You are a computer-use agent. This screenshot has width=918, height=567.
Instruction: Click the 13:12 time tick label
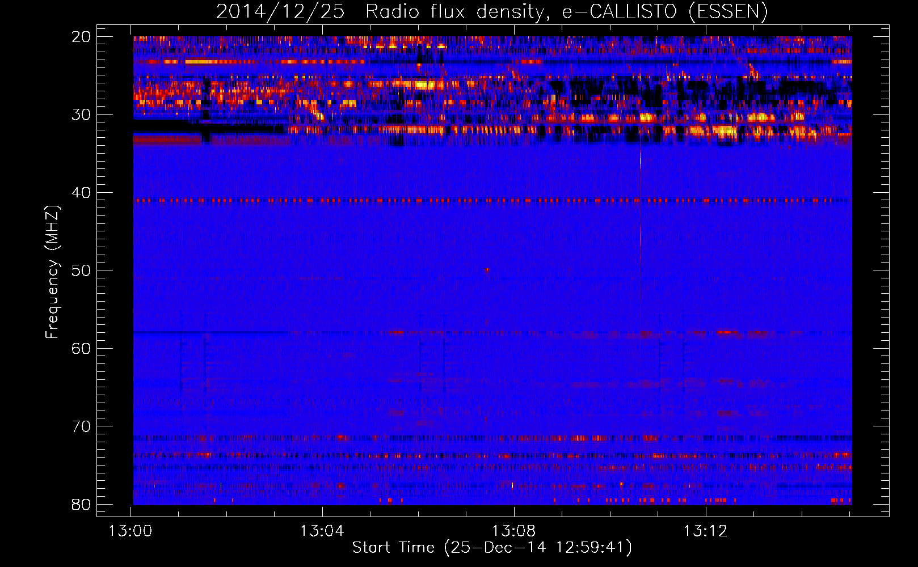(705, 531)
